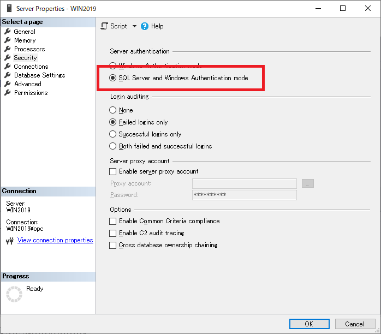Open the Memory page
The image size is (381, 334).
point(25,40)
